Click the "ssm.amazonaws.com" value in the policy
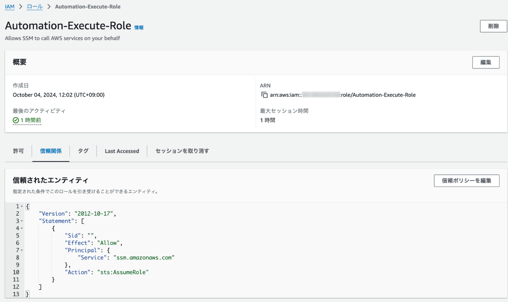The width and height of the screenshot is (508, 302). 144,258
